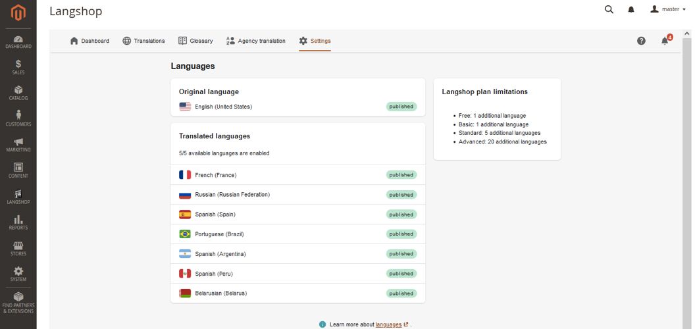Click the France flag icon
The width and height of the screenshot is (695, 329).
tap(185, 174)
